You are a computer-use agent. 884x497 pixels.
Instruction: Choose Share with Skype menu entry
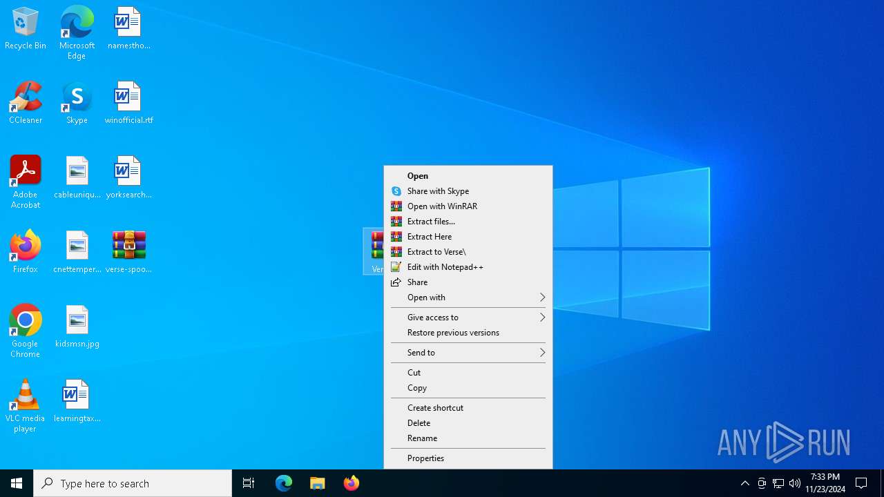[468, 191]
